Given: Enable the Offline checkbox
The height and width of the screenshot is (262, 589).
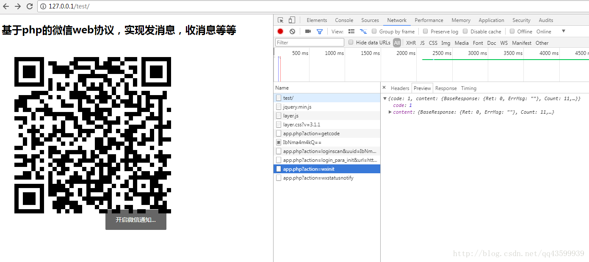Looking at the screenshot, I should point(512,31).
